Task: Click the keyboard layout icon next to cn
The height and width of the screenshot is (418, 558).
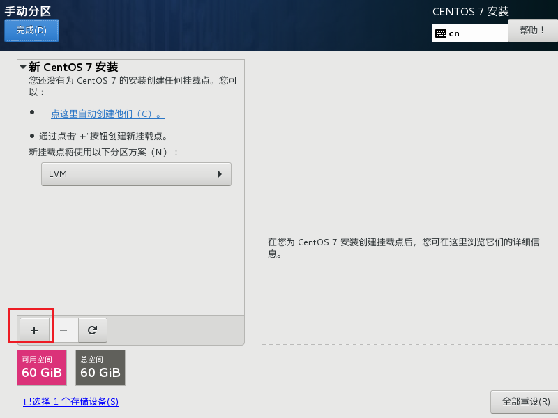Action: click(441, 33)
